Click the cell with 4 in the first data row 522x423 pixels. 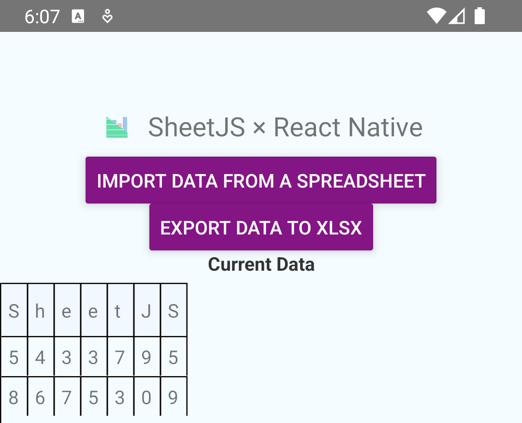(41, 357)
